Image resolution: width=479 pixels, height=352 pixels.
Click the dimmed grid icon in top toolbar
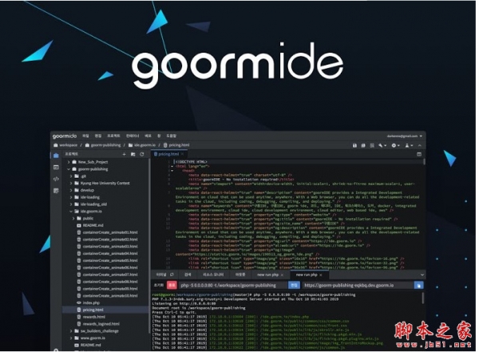click(x=372, y=145)
